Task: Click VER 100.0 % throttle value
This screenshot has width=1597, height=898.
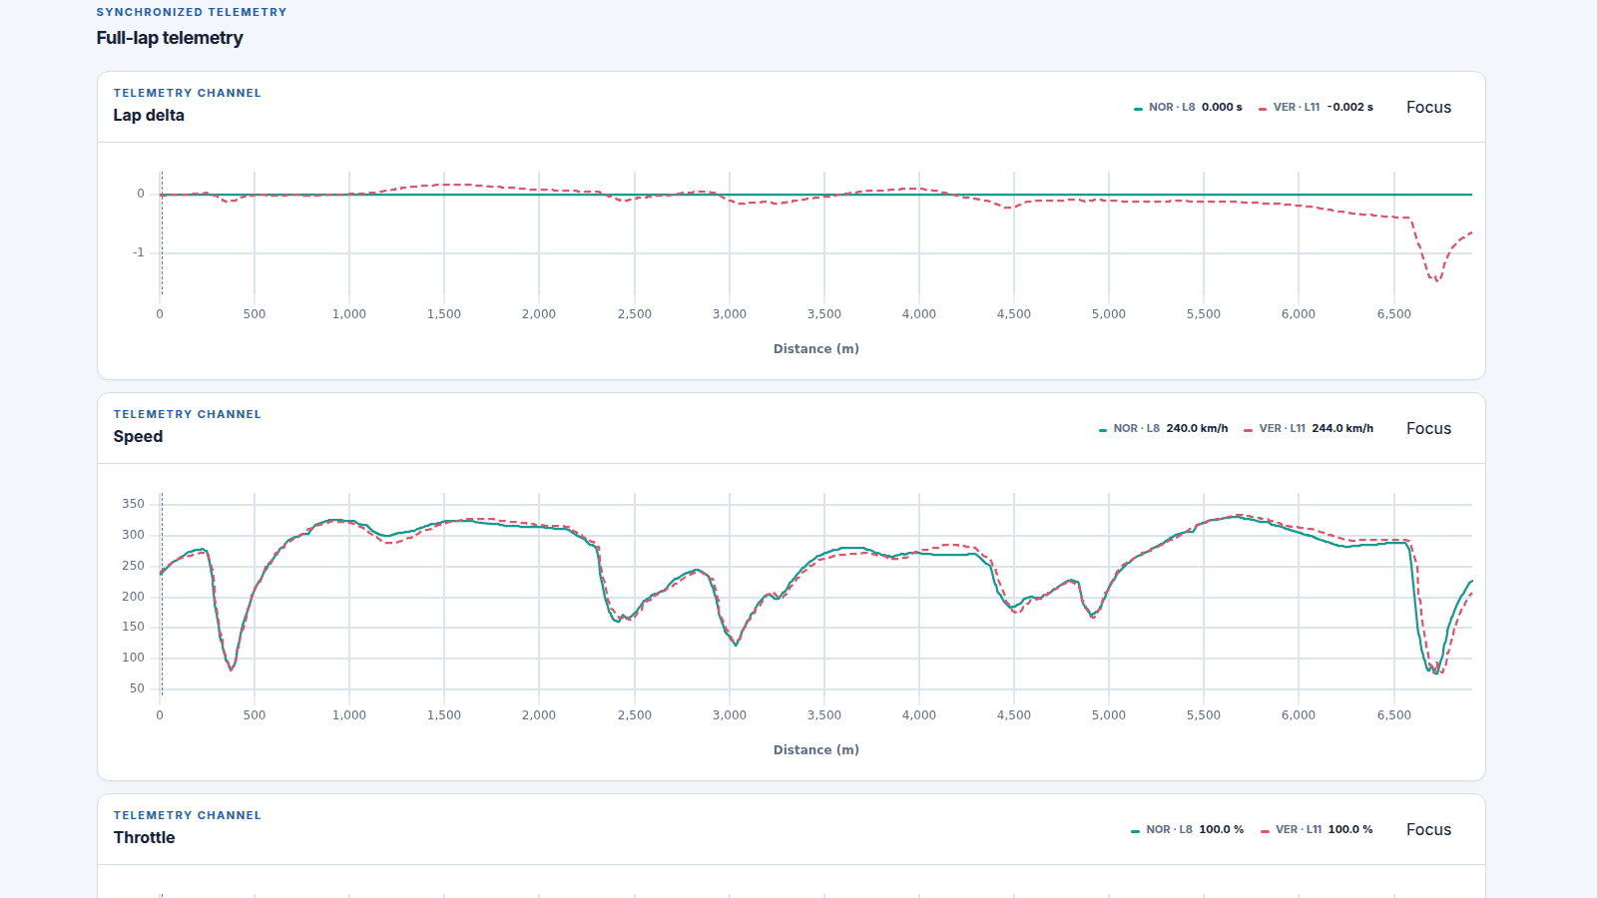Action: click(1350, 829)
